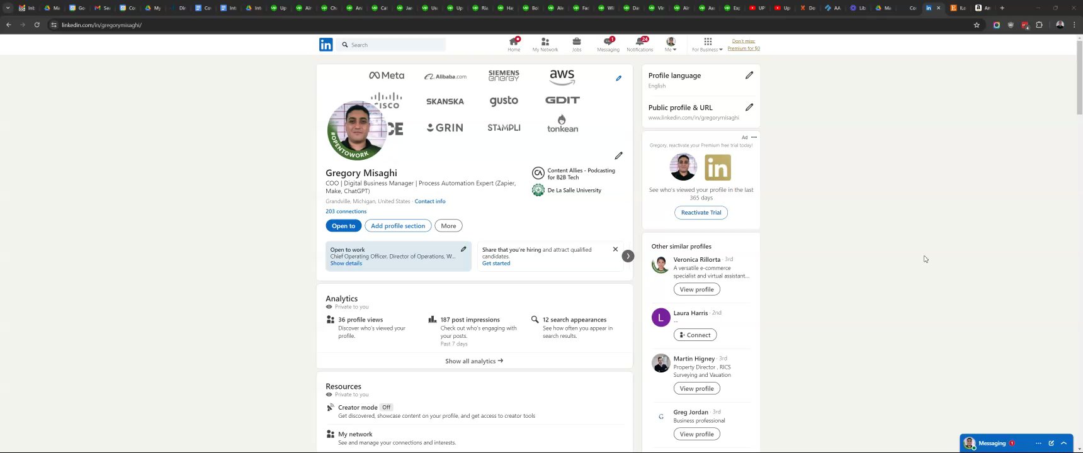Open messaging overlay options three dots
The image size is (1083, 453).
[1038, 443]
